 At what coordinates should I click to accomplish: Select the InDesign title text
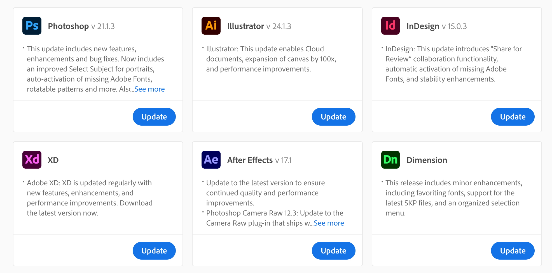point(423,26)
